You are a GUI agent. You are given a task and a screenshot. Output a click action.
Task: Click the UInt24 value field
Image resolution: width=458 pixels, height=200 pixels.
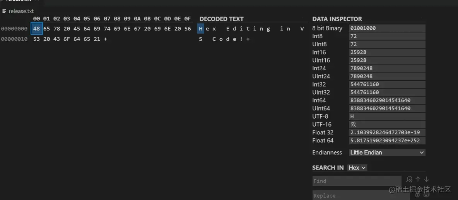tap(387, 76)
